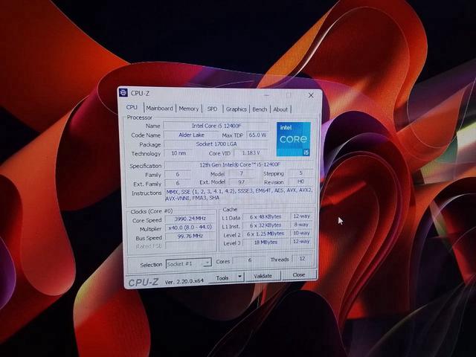Minimize the CPU-Z window
Image resolution: width=476 pixels, height=357 pixels.
(266, 95)
